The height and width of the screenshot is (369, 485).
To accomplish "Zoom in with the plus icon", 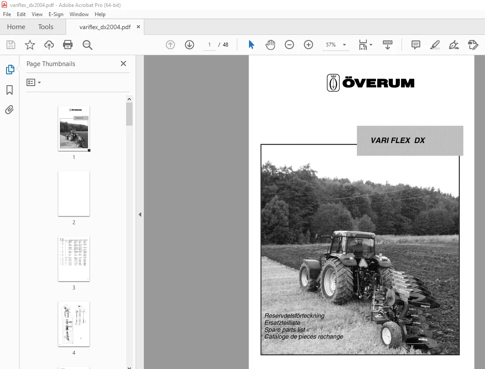I will pos(309,45).
